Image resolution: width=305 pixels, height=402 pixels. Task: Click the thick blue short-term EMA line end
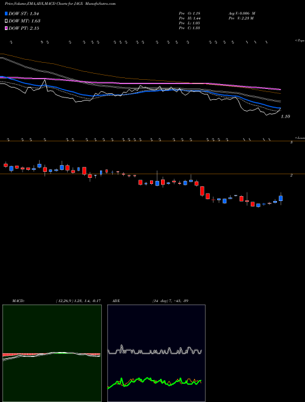279,108
